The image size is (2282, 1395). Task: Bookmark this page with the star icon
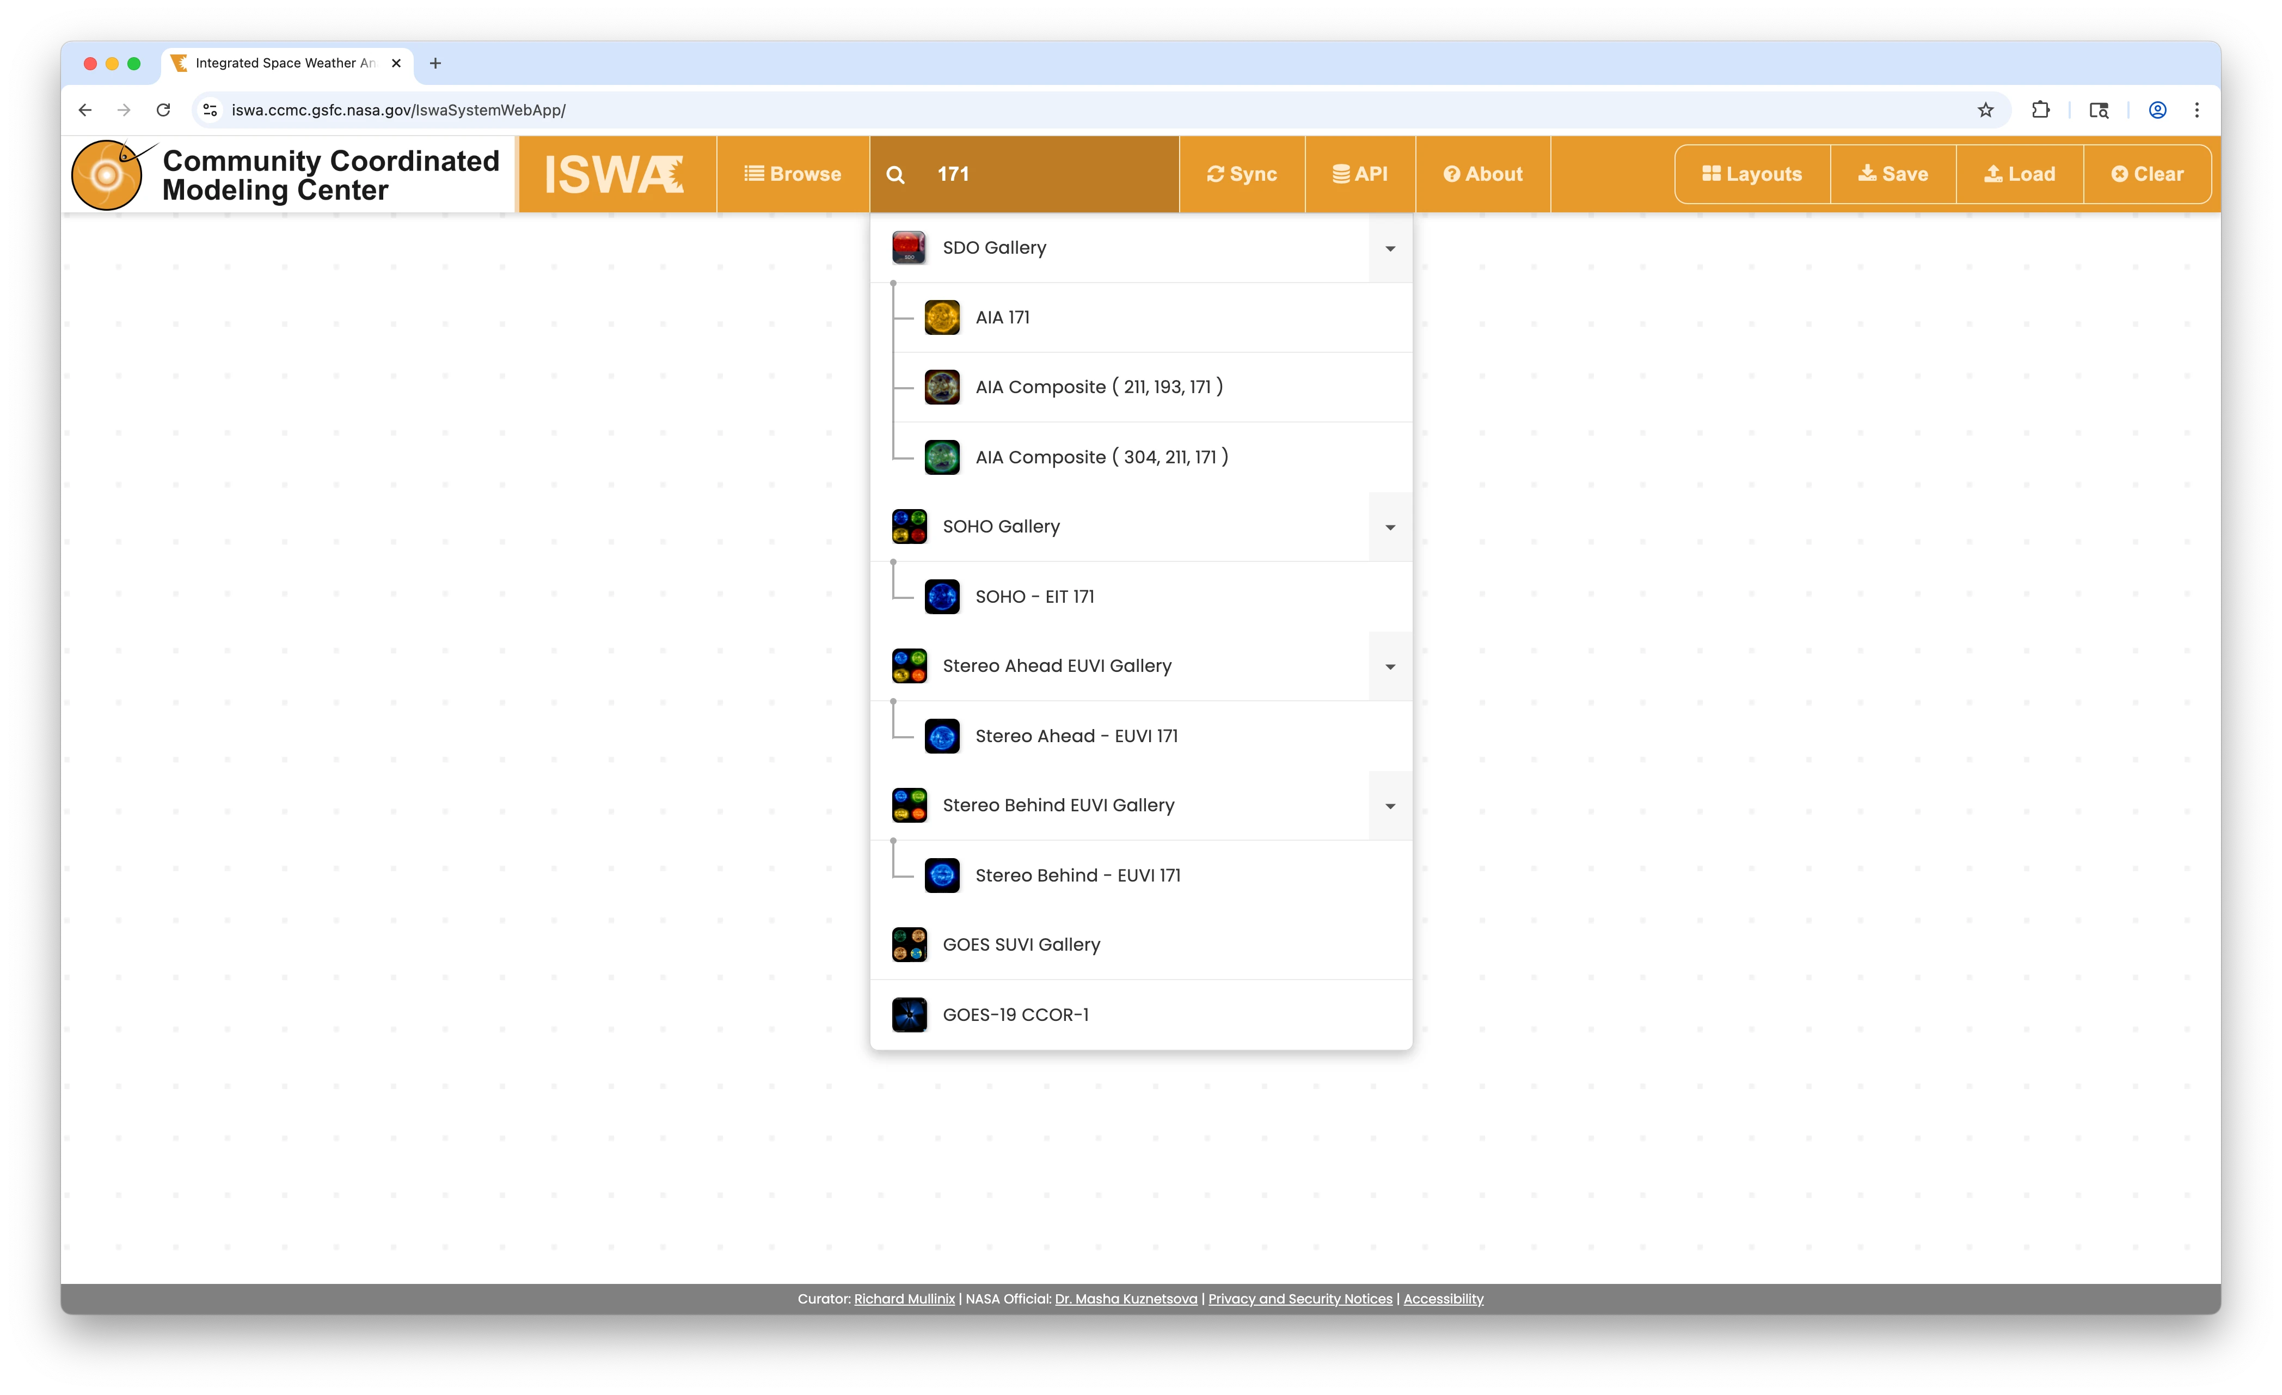point(1985,110)
